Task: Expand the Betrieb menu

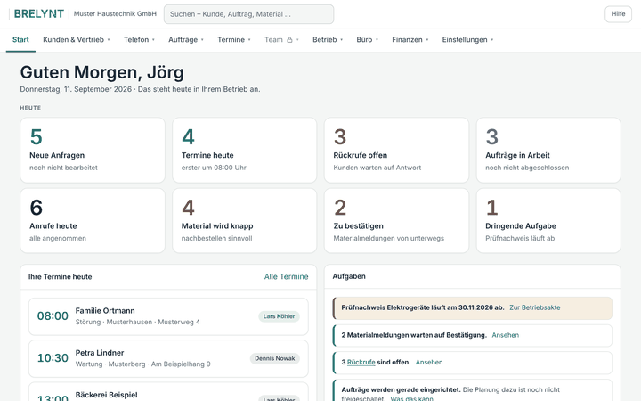Action: 328,40
